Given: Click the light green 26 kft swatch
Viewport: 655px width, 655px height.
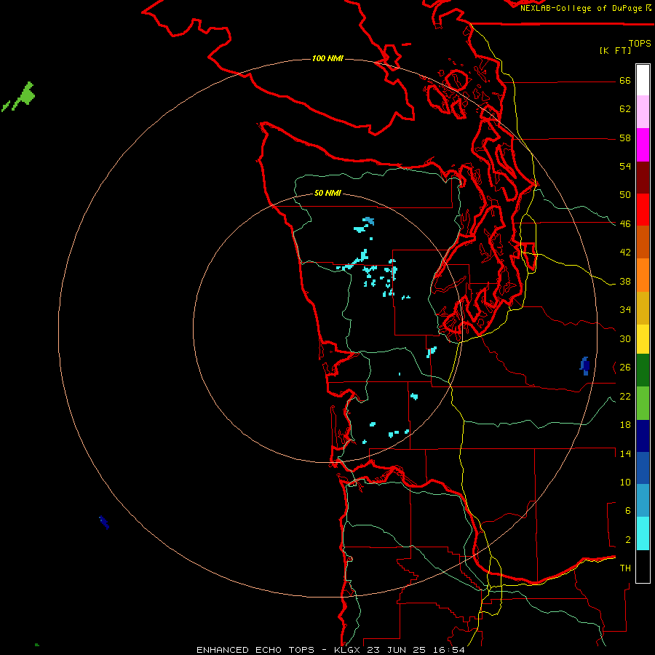Looking at the screenshot, I should click(x=643, y=403).
